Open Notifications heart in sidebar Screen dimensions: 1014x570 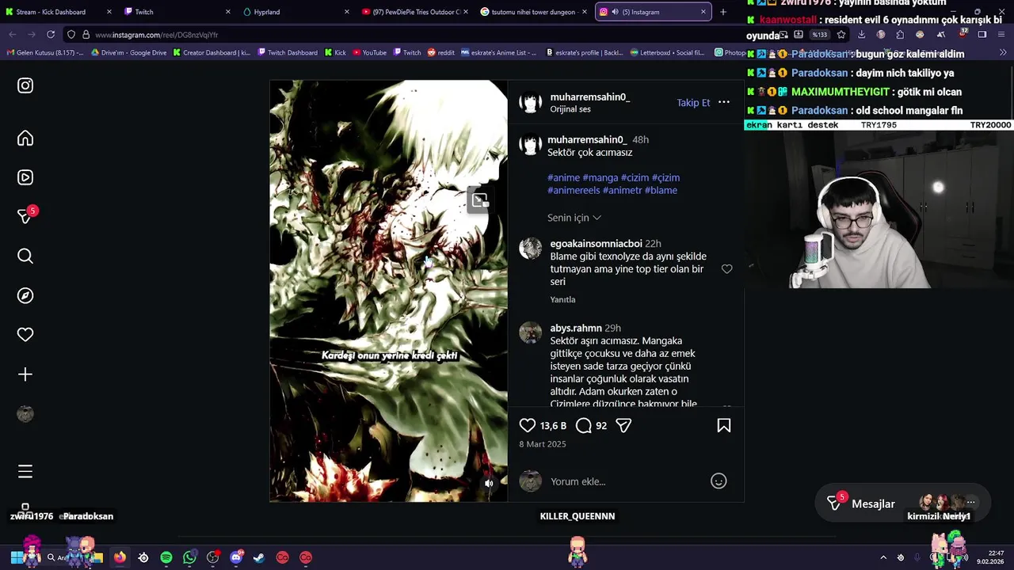pos(25,335)
